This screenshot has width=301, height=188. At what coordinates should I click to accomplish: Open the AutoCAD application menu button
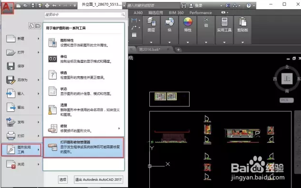pos(8,8)
